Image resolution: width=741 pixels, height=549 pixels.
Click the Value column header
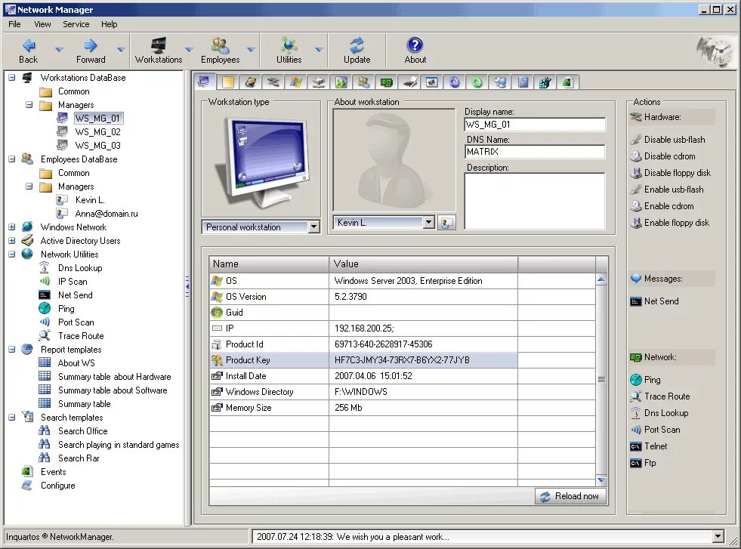[x=423, y=264]
